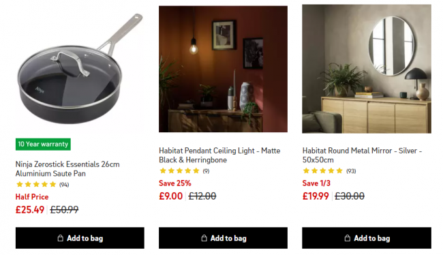This screenshot has height=255, width=443.
Task: Open the (93) reviews count for mirror
Action: click(x=351, y=171)
